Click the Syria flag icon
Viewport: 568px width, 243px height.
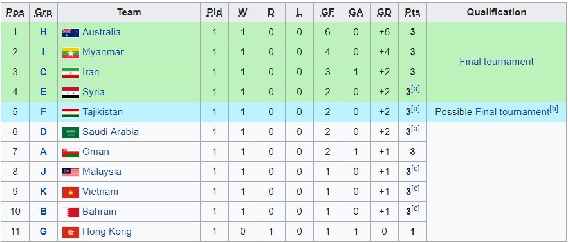click(x=71, y=93)
